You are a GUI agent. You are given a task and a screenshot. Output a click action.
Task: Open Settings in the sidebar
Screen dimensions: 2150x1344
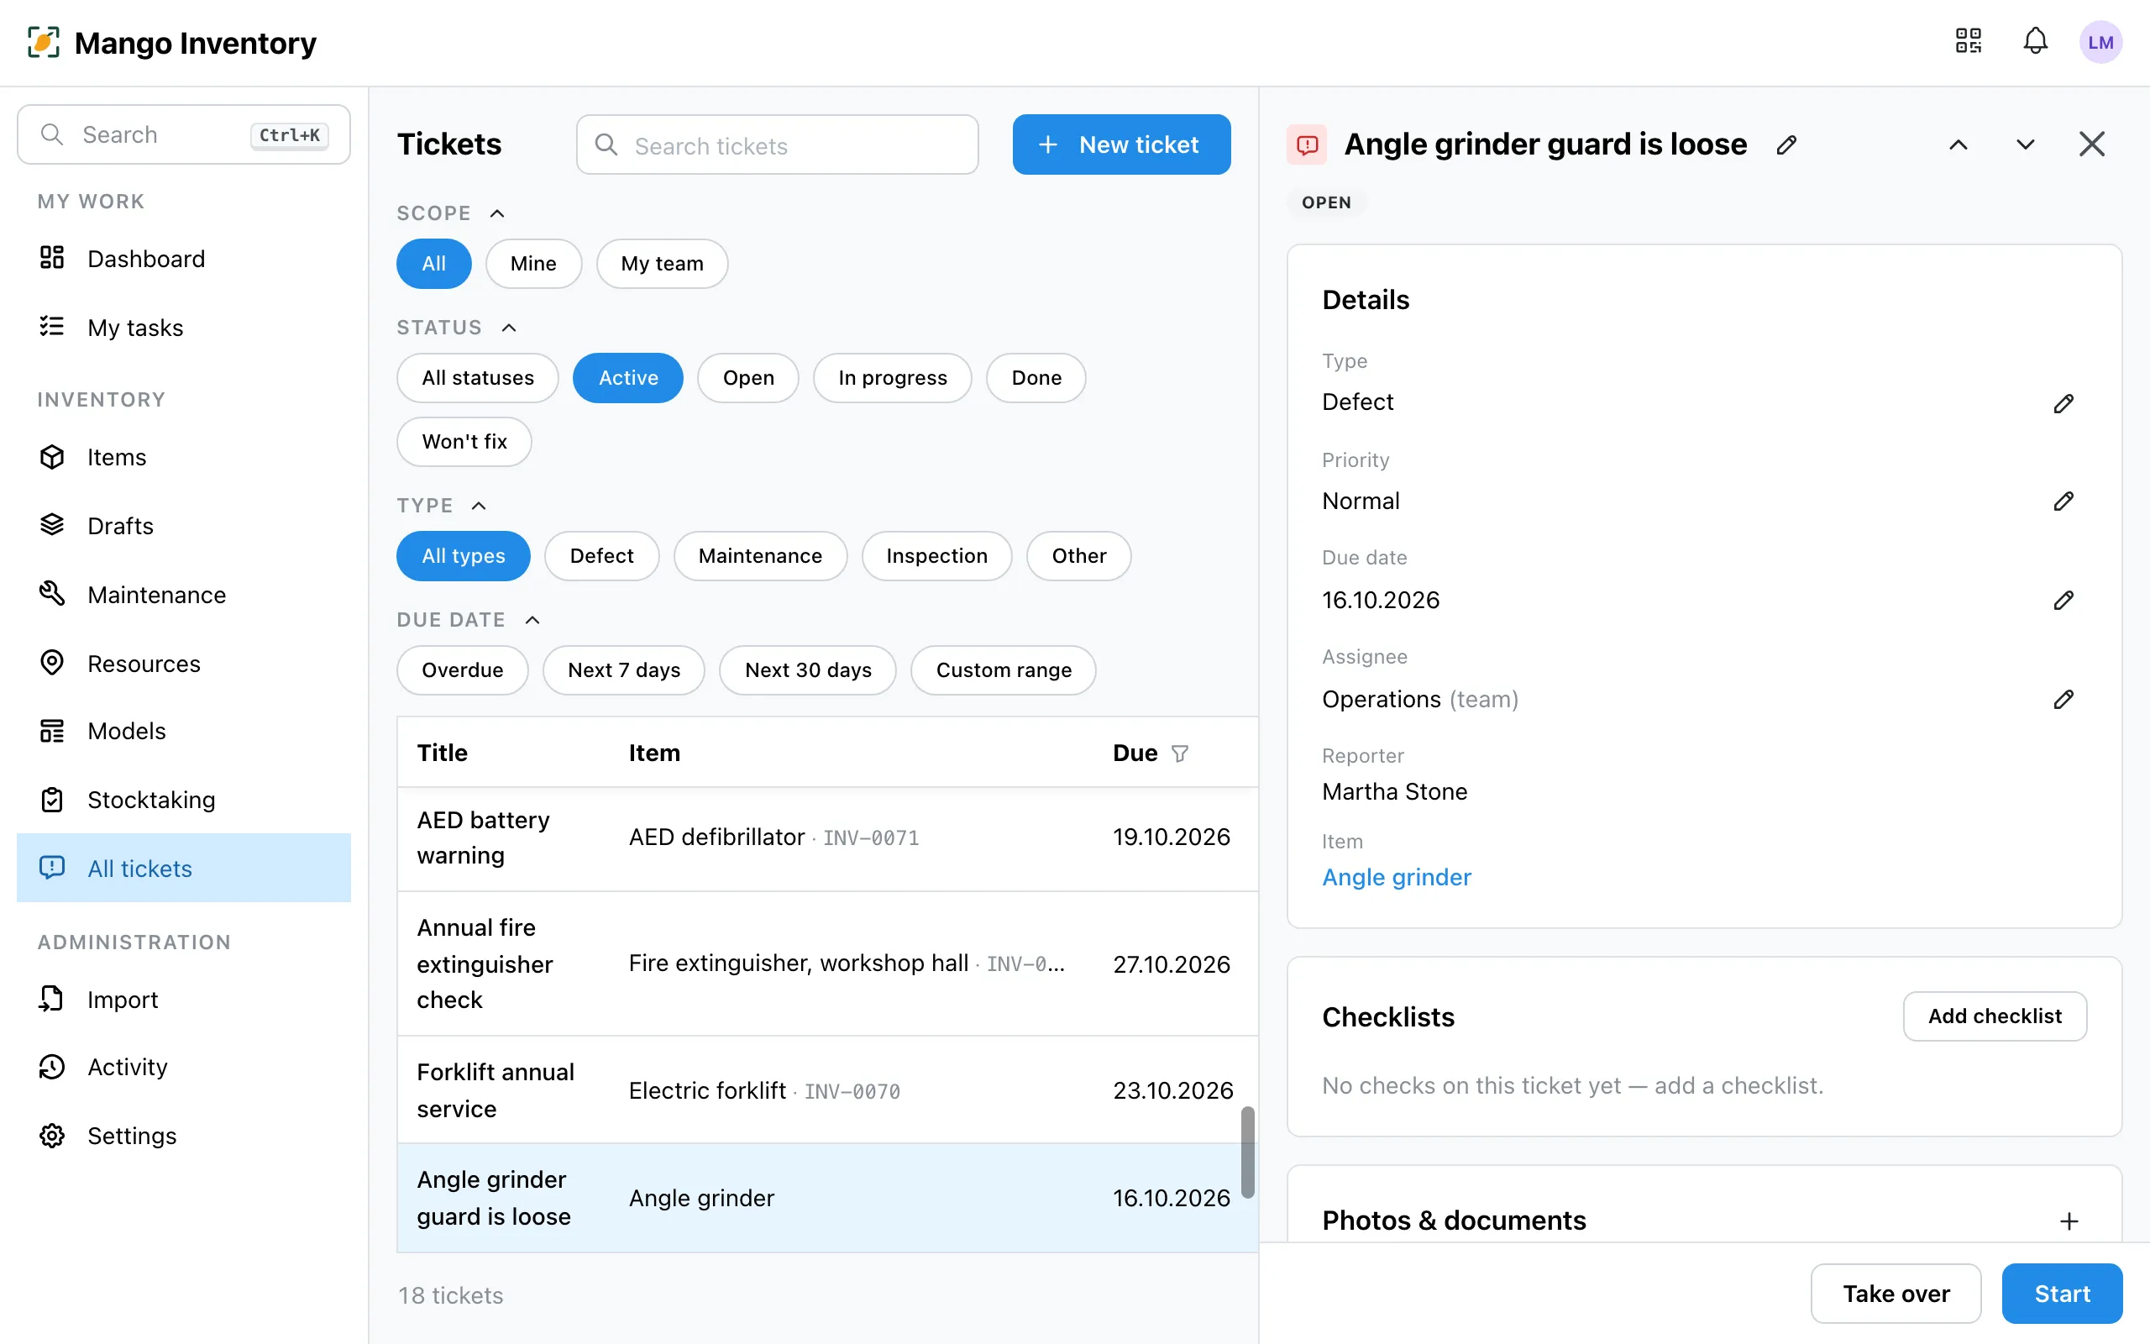(x=184, y=1136)
